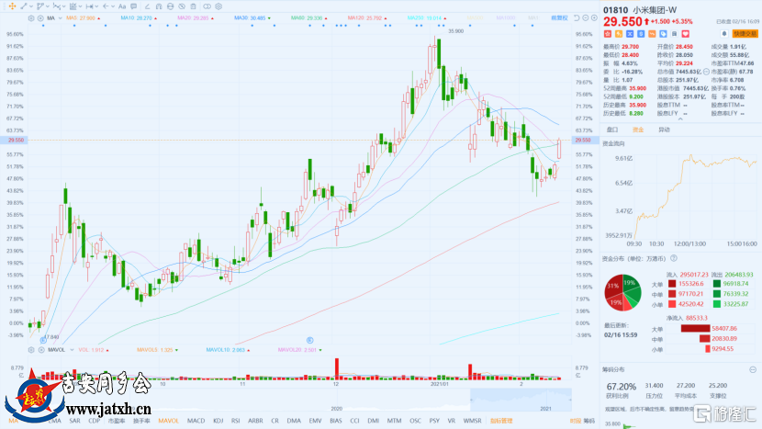Select the MAVOL indicator tab
Screen dimensions: 762x429
point(169,421)
